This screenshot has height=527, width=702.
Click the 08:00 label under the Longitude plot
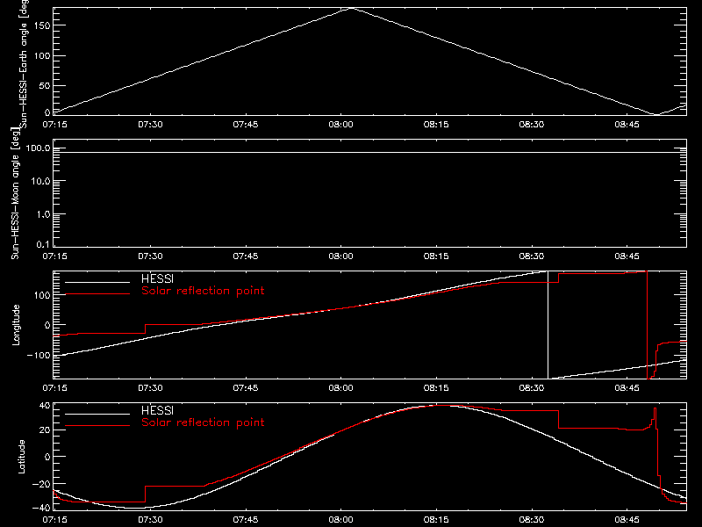pyautogui.click(x=340, y=388)
